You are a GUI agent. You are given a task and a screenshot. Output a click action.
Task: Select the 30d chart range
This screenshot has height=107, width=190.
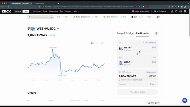102,43
